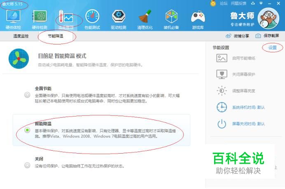Image resolution: width=285 pixels, height=189 pixels.
Task: Click the 全面节能 heading text
Action: tap(43, 89)
